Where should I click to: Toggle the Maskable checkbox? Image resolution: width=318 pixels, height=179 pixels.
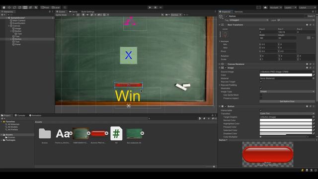pyautogui.click(x=261, y=89)
